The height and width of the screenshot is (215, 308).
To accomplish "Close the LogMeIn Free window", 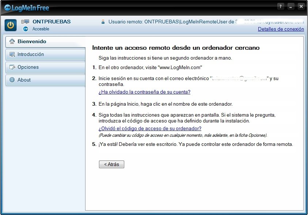I will 301,6.
